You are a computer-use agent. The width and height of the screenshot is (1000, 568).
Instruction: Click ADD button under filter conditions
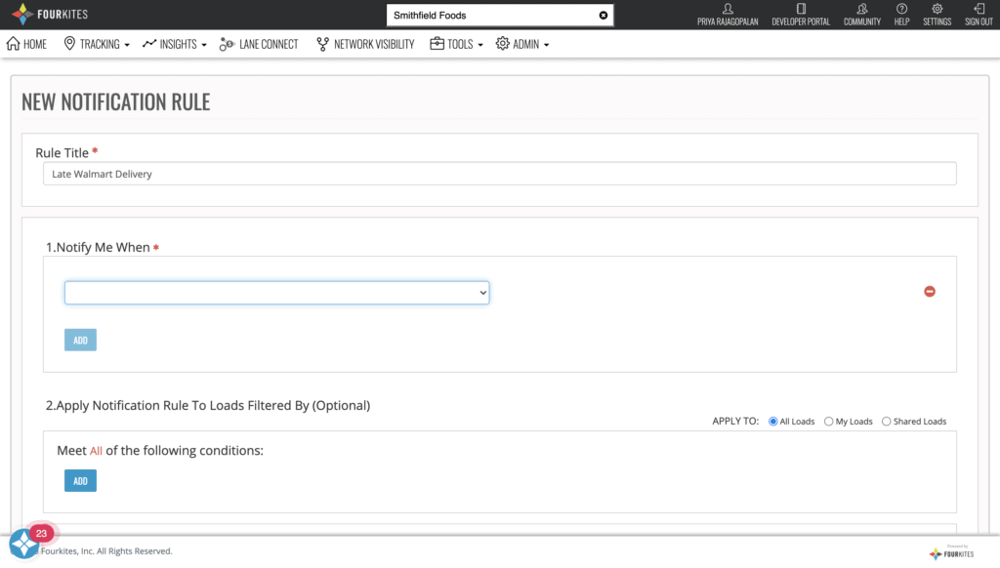(80, 481)
